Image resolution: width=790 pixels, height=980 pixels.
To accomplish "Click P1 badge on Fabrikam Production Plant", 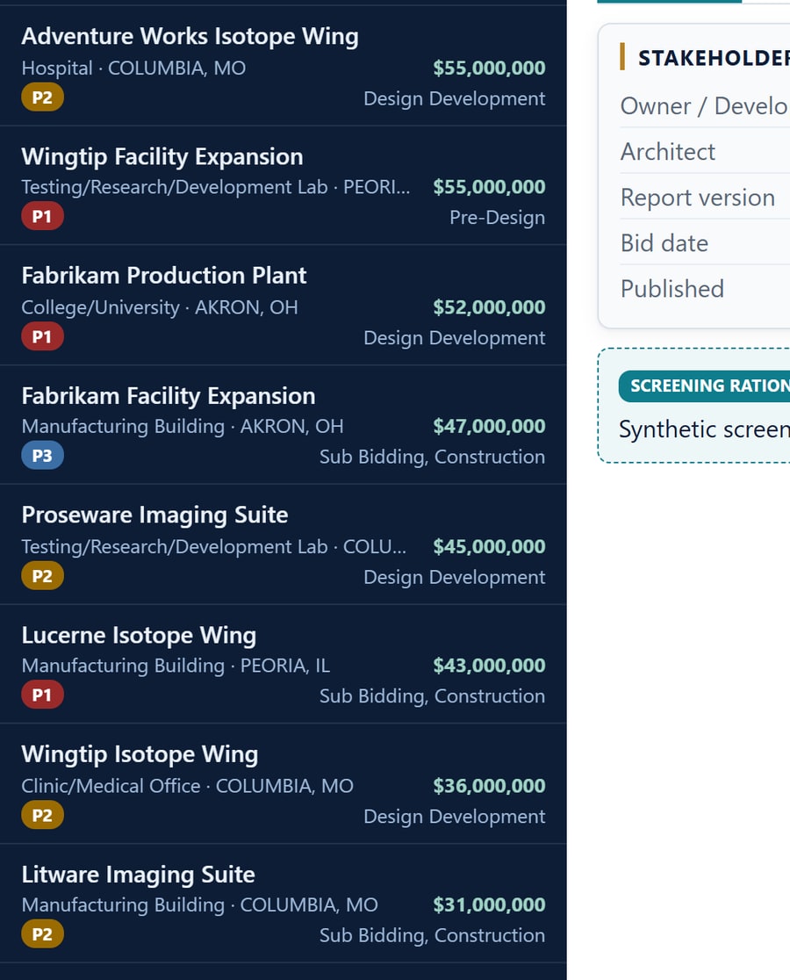I will tap(42, 336).
